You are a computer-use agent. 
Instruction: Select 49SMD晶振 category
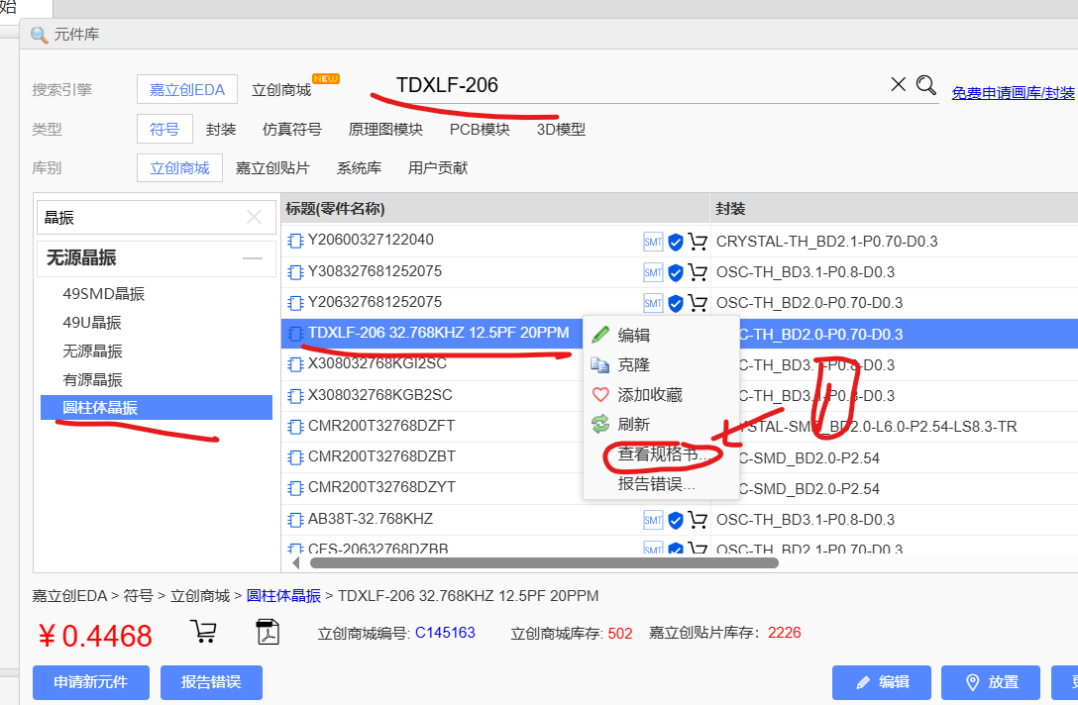click(104, 294)
